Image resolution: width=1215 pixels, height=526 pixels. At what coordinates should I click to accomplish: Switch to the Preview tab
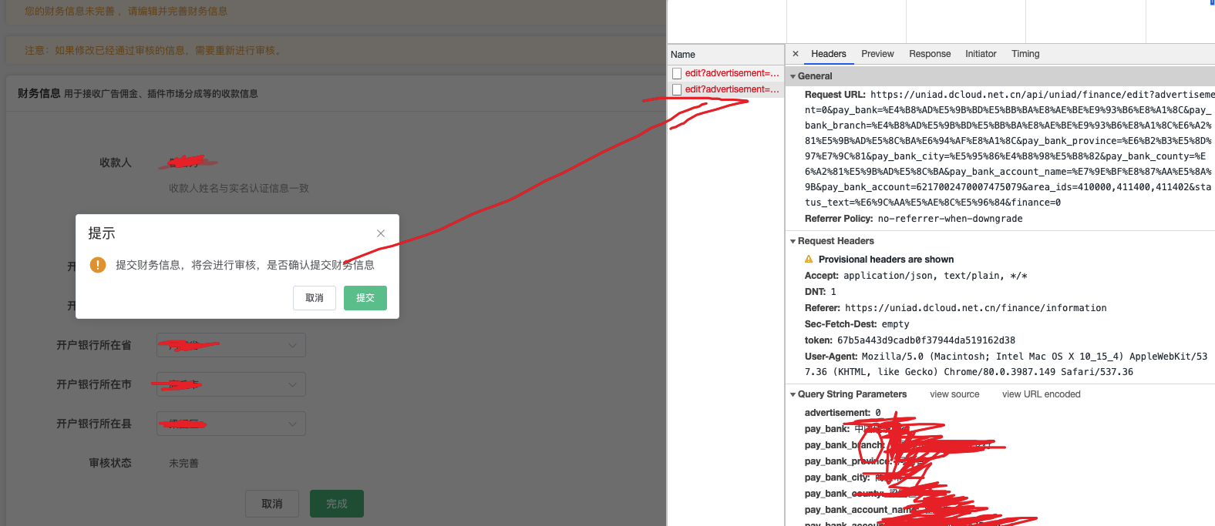click(877, 54)
